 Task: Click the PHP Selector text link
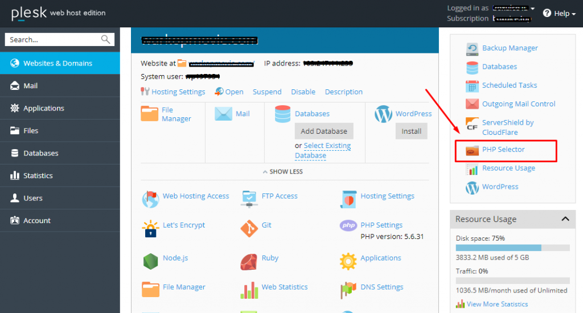[x=503, y=150]
